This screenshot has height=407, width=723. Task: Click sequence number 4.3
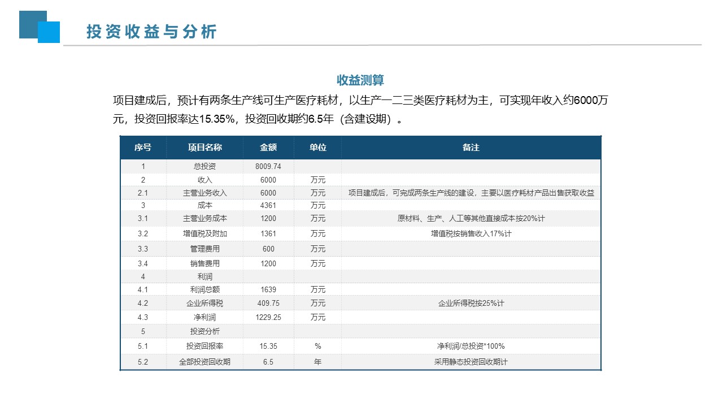click(143, 317)
